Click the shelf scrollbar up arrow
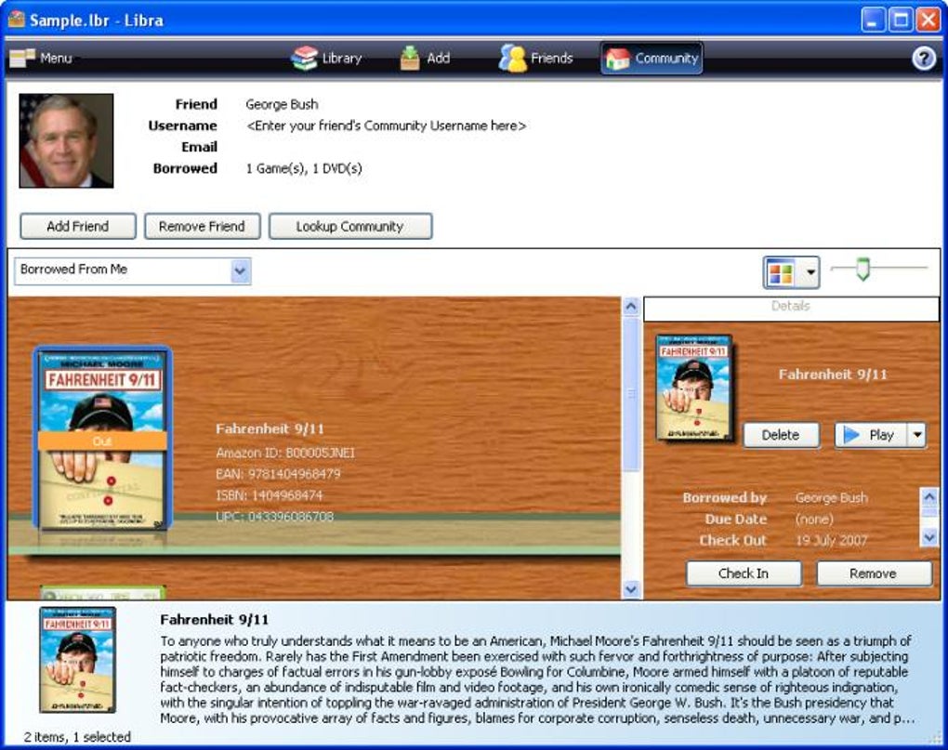948x750 pixels. click(x=630, y=307)
